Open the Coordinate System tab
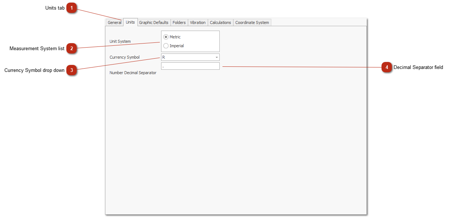Image resolution: width=449 pixels, height=218 pixels. 252,23
